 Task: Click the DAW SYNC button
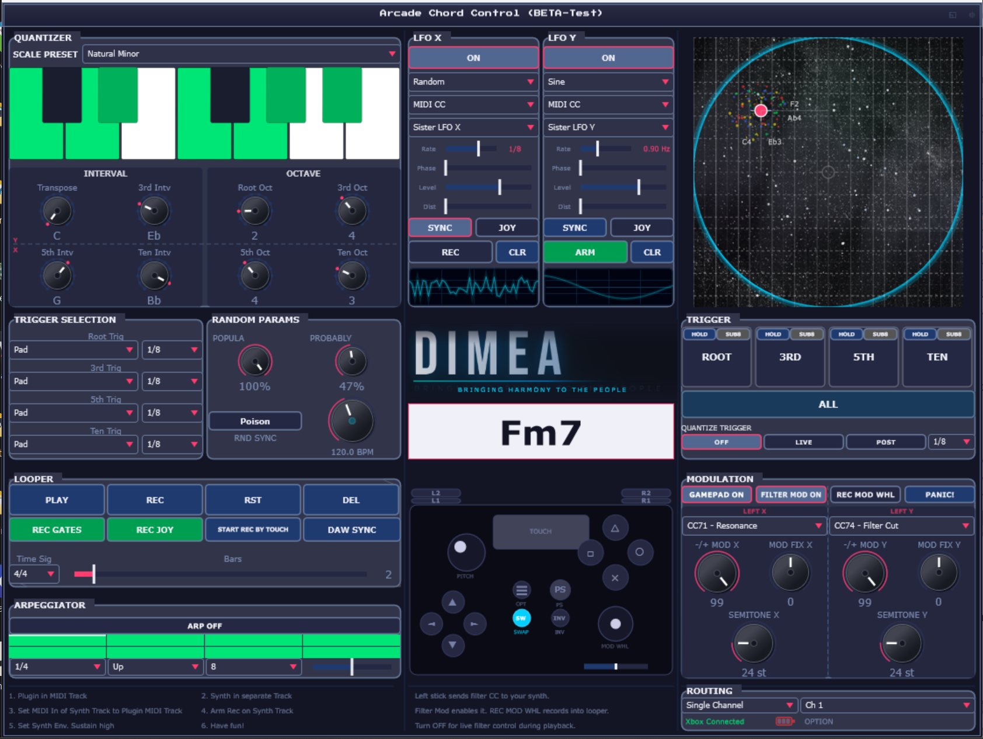[351, 529]
